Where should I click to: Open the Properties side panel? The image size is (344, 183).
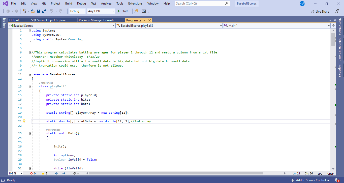pyautogui.click(x=340, y=70)
